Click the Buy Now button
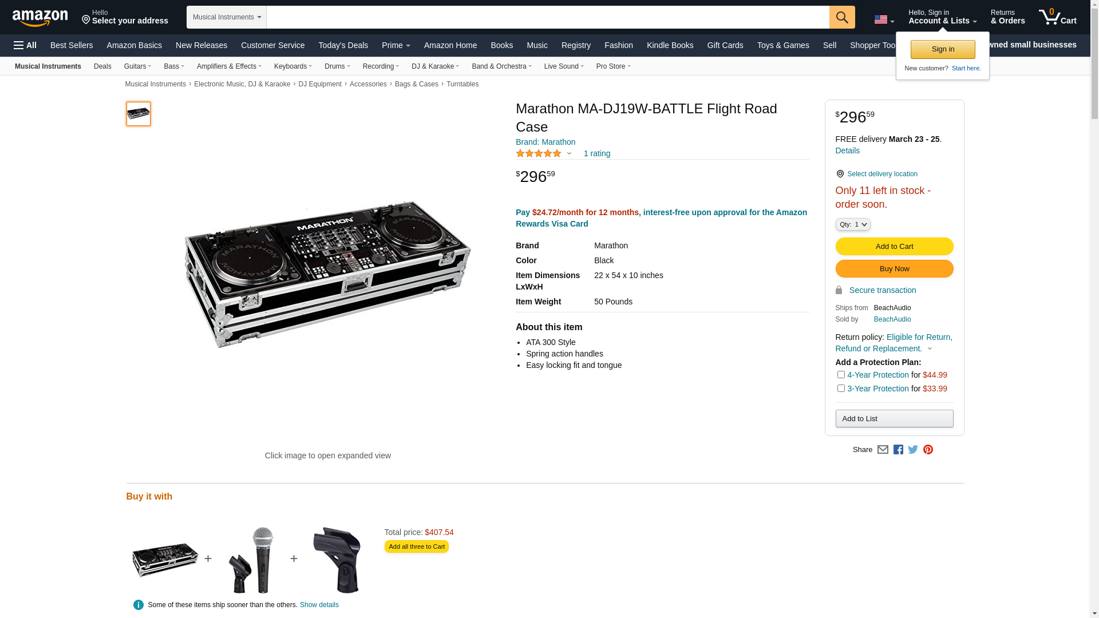Viewport: 1099px width, 618px height. pyautogui.click(x=894, y=269)
